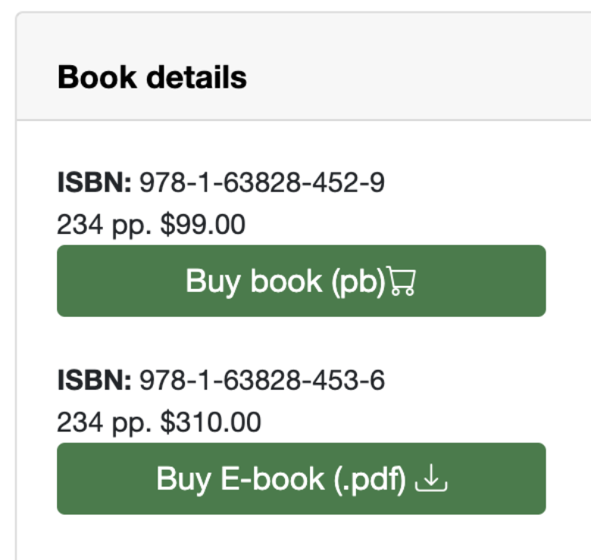591x560 pixels.
Task: Click the Book details heading
Action: coord(152,77)
